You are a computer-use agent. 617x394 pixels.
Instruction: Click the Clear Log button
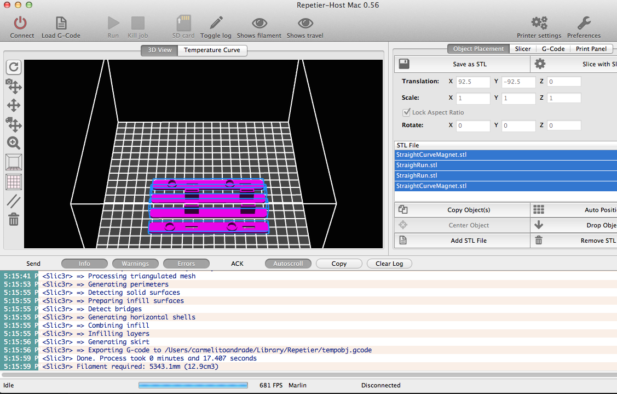click(389, 264)
